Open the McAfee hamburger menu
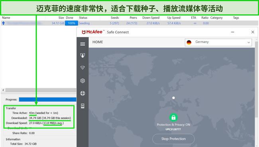259x147 pixels. click(82, 44)
